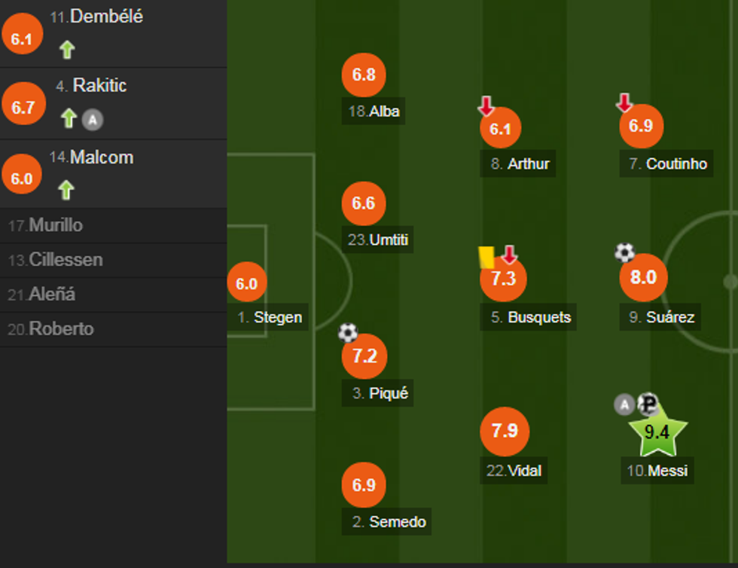Open player Vidal's name label
This screenshot has height=568, width=738.
514,472
